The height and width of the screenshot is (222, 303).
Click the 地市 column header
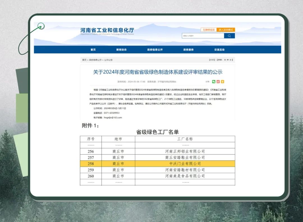118,139
